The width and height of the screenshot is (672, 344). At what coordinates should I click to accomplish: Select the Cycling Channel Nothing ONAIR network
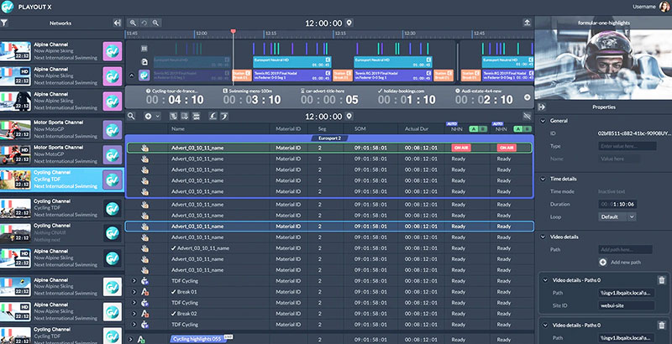61,232
